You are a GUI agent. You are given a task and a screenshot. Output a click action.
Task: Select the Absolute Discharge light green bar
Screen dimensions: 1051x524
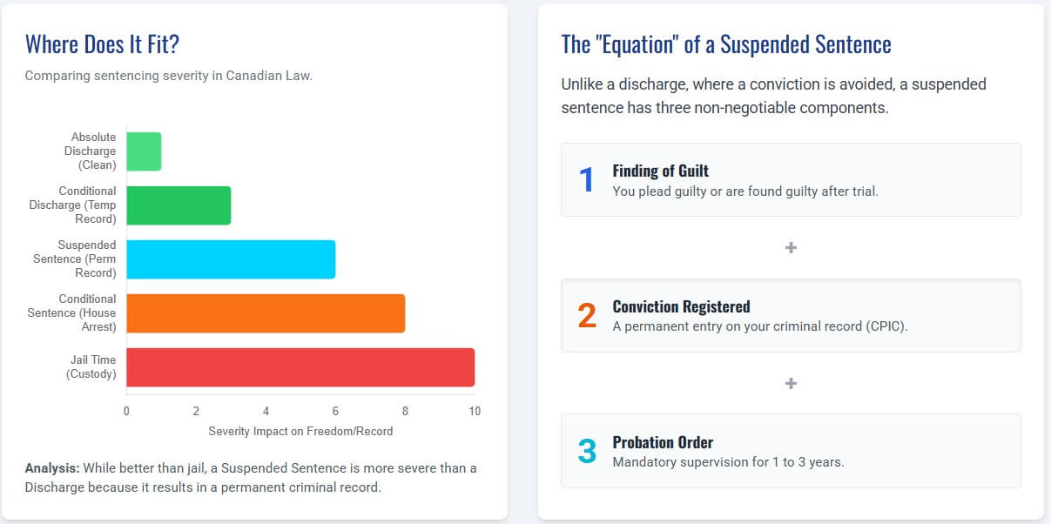coord(144,151)
